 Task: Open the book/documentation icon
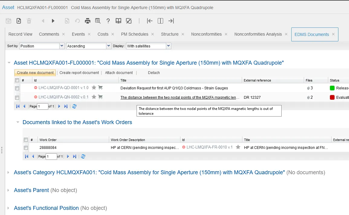pos(118,21)
